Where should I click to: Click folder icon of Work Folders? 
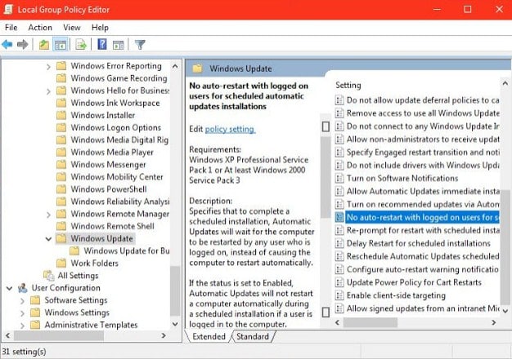(x=61, y=264)
